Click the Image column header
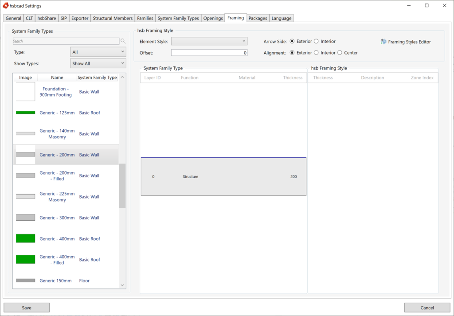This screenshot has height=316, width=454. coord(25,78)
